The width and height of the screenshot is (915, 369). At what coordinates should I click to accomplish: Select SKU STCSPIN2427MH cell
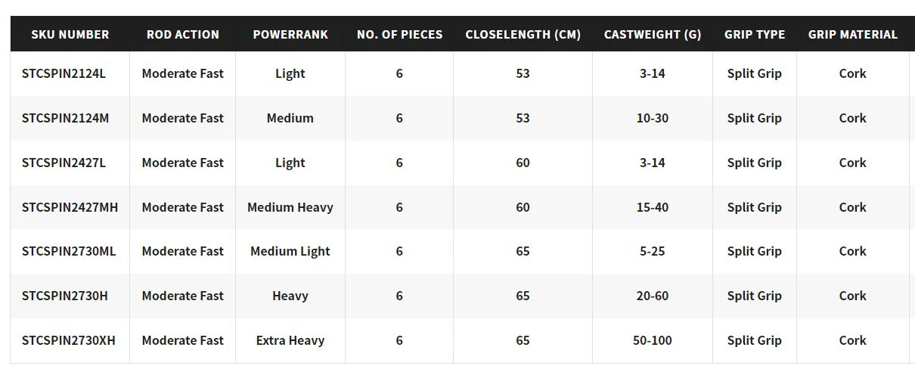click(70, 207)
